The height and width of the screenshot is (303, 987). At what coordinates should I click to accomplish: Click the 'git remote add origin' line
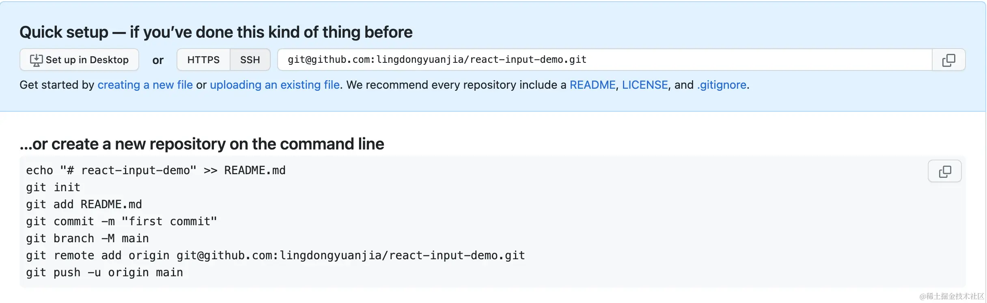click(x=275, y=256)
